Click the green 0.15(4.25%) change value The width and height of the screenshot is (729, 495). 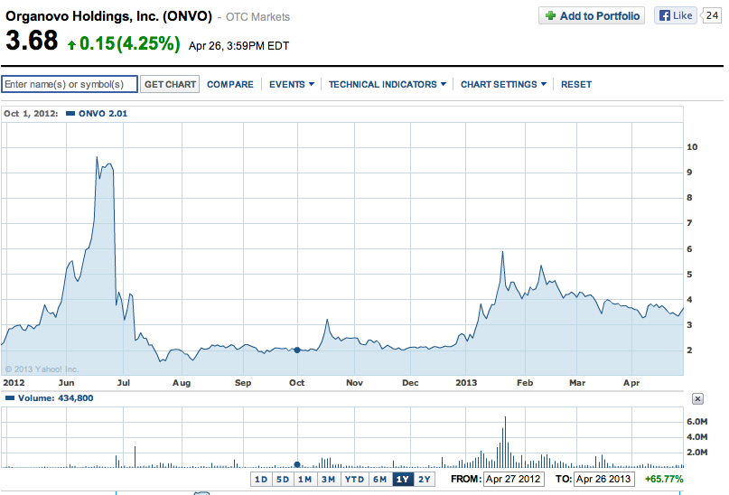(130, 43)
